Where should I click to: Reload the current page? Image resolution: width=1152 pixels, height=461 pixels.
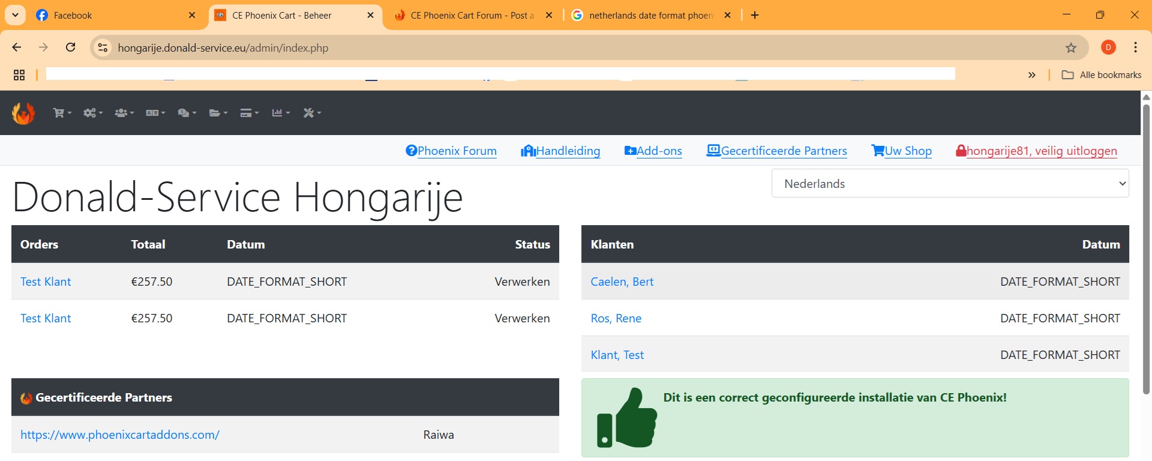click(x=71, y=47)
